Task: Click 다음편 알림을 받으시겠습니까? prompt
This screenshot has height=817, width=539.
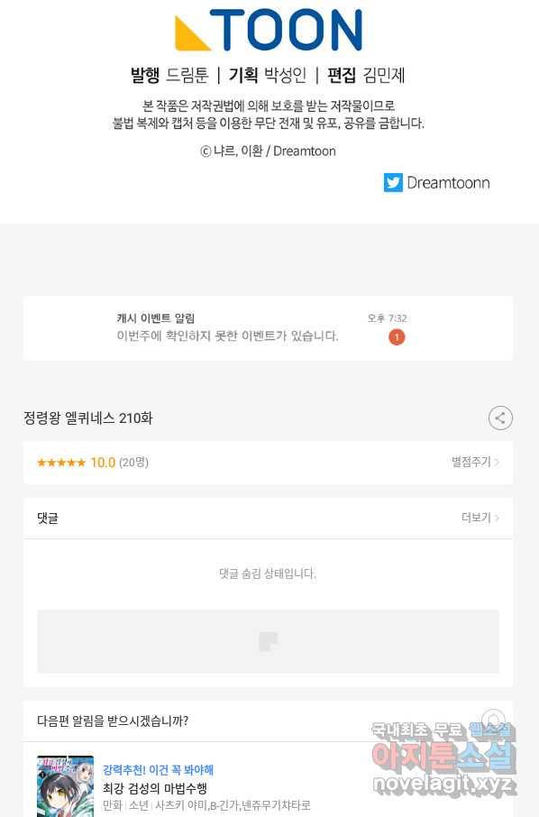Action: coord(113,721)
